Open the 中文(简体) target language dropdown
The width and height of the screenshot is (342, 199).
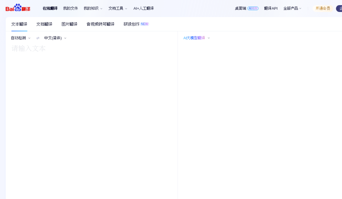coord(55,38)
